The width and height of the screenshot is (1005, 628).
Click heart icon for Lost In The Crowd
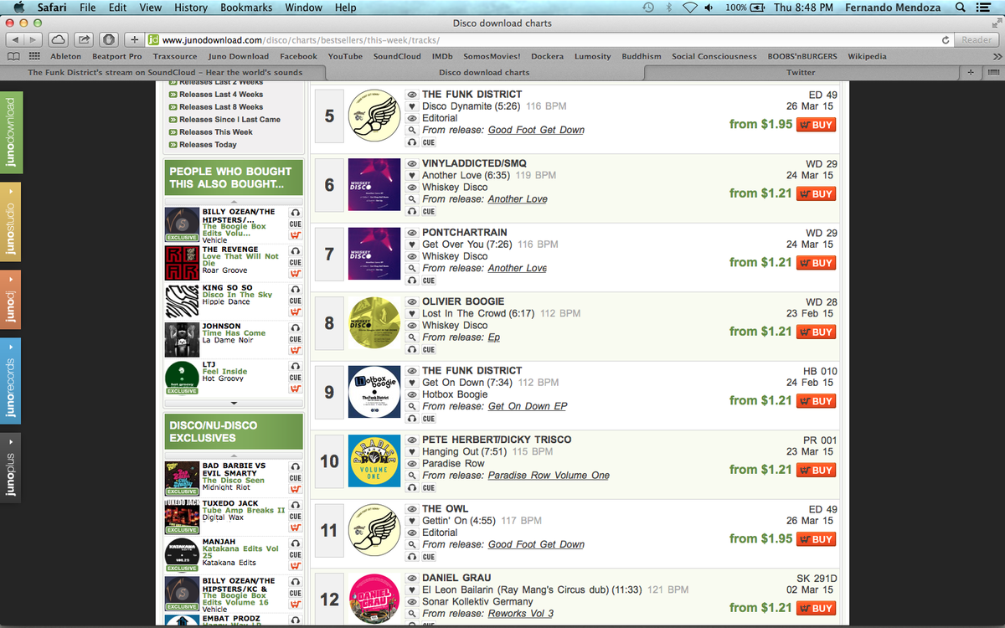(411, 314)
